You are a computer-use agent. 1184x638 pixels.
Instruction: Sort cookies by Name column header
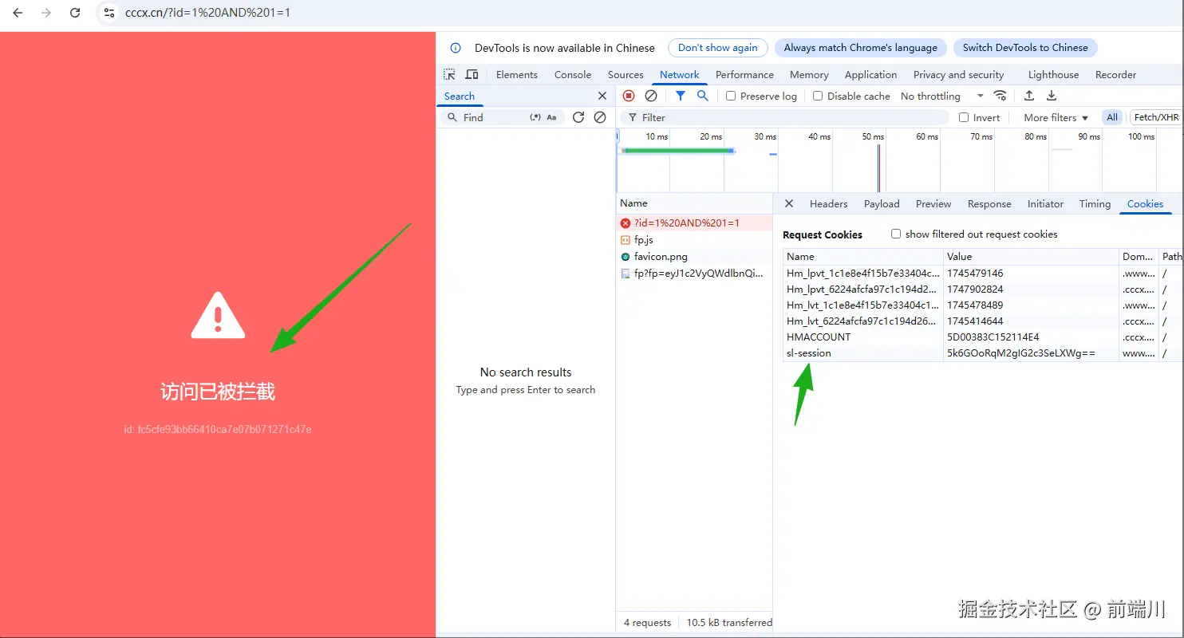[x=863, y=256]
